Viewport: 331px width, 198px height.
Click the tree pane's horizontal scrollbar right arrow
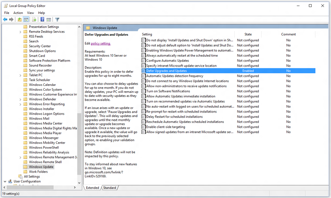[x=74, y=187]
